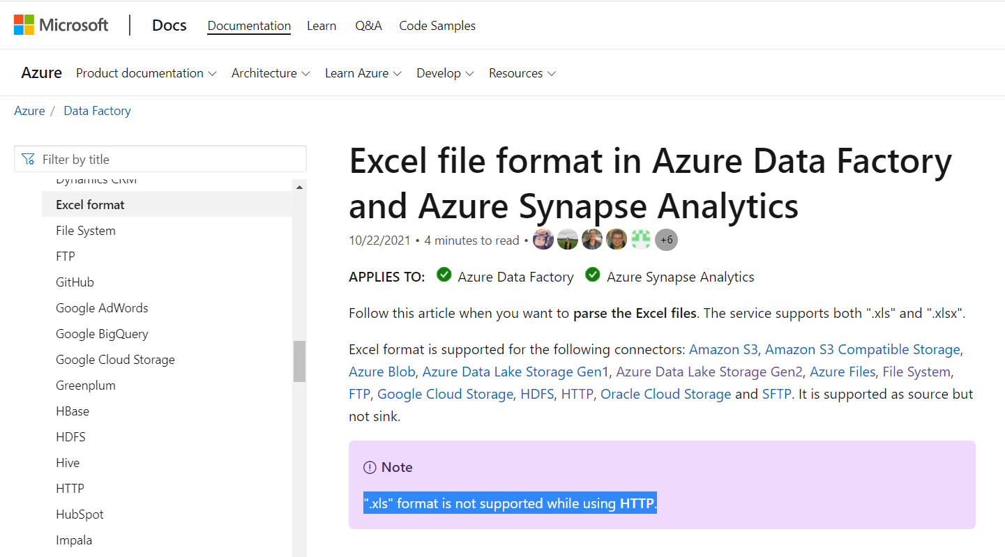
Task: Click the Microsoft logo icon
Action: pyautogui.click(x=24, y=25)
